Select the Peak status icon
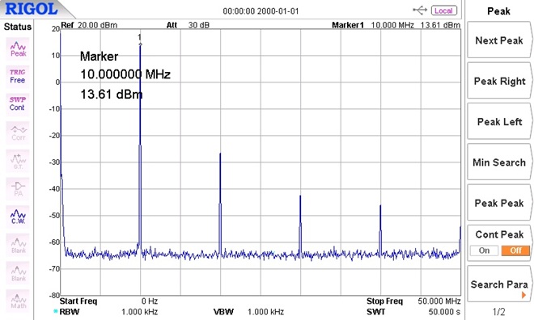Screen dimensions: 534x320 click(18, 49)
